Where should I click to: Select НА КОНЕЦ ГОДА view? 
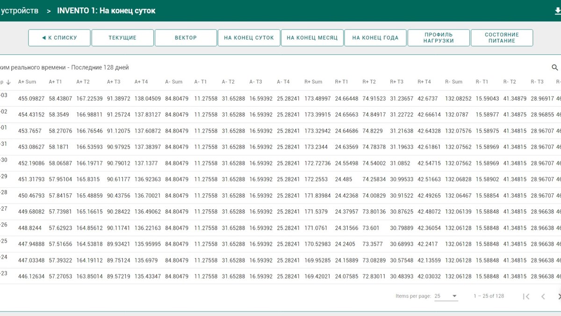point(375,38)
